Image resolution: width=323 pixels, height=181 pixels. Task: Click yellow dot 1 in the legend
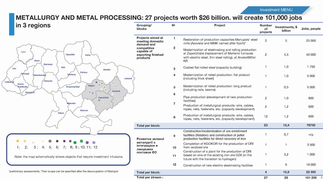[x=17, y=141]
